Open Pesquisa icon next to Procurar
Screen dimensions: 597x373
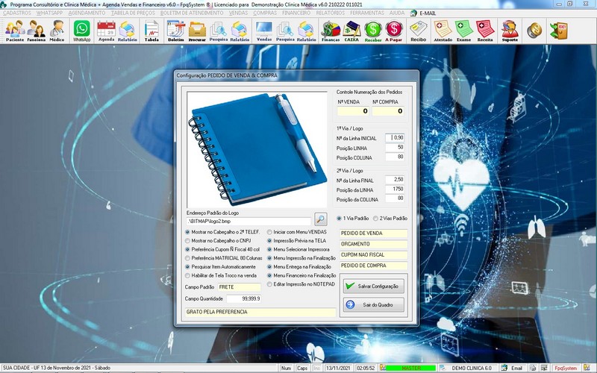[x=219, y=31]
